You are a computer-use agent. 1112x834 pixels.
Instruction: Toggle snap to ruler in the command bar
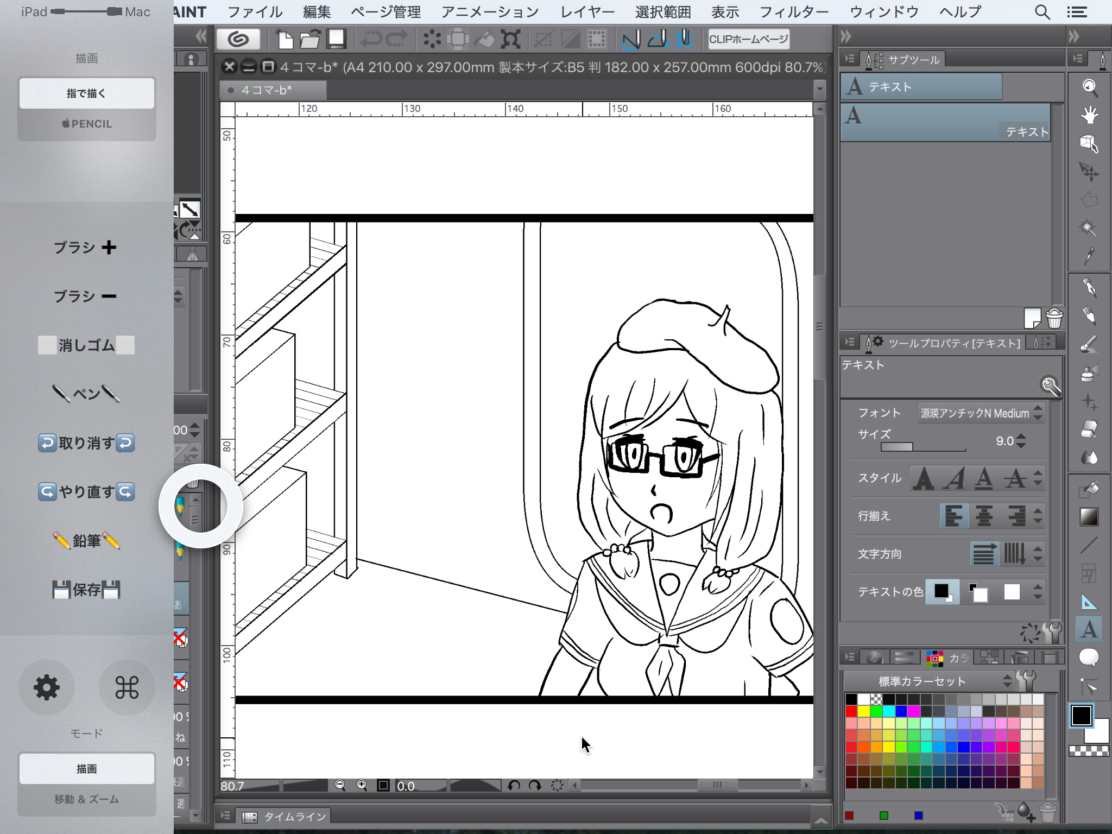(631, 39)
